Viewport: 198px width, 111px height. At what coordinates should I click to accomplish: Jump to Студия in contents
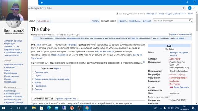[38, 76]
